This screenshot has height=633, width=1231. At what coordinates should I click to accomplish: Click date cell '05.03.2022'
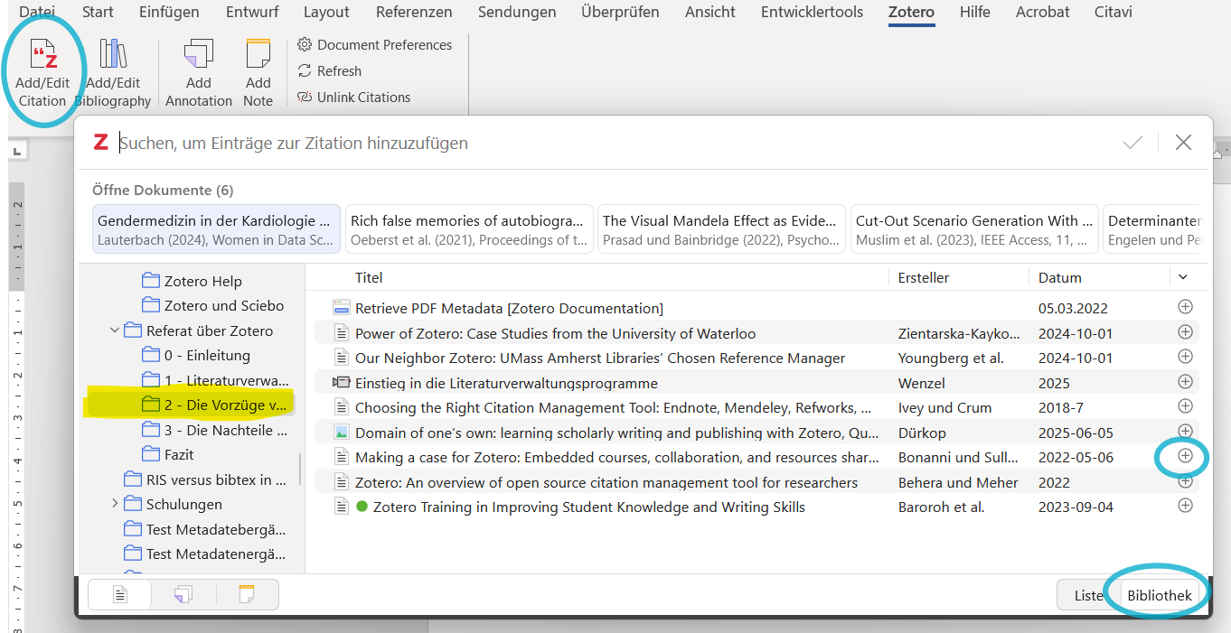[x=1073, y=308]
